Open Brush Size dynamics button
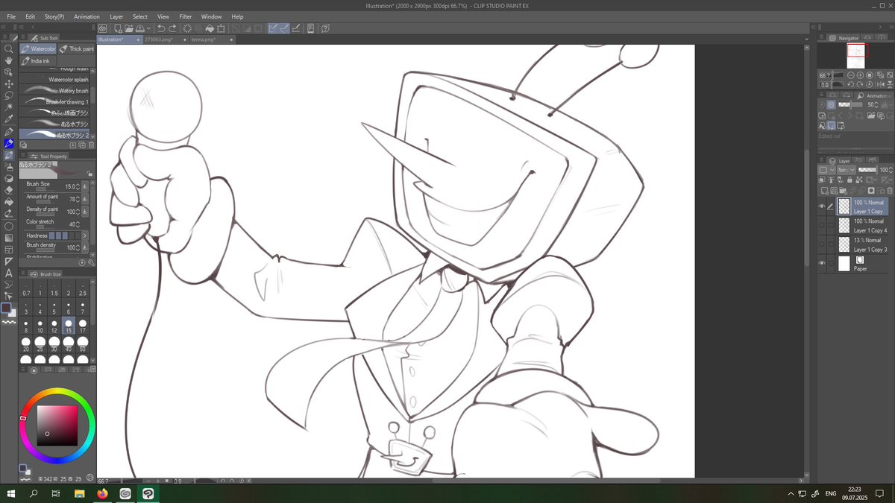The width and height of the screenshot is (895, 503). [84, 186]
